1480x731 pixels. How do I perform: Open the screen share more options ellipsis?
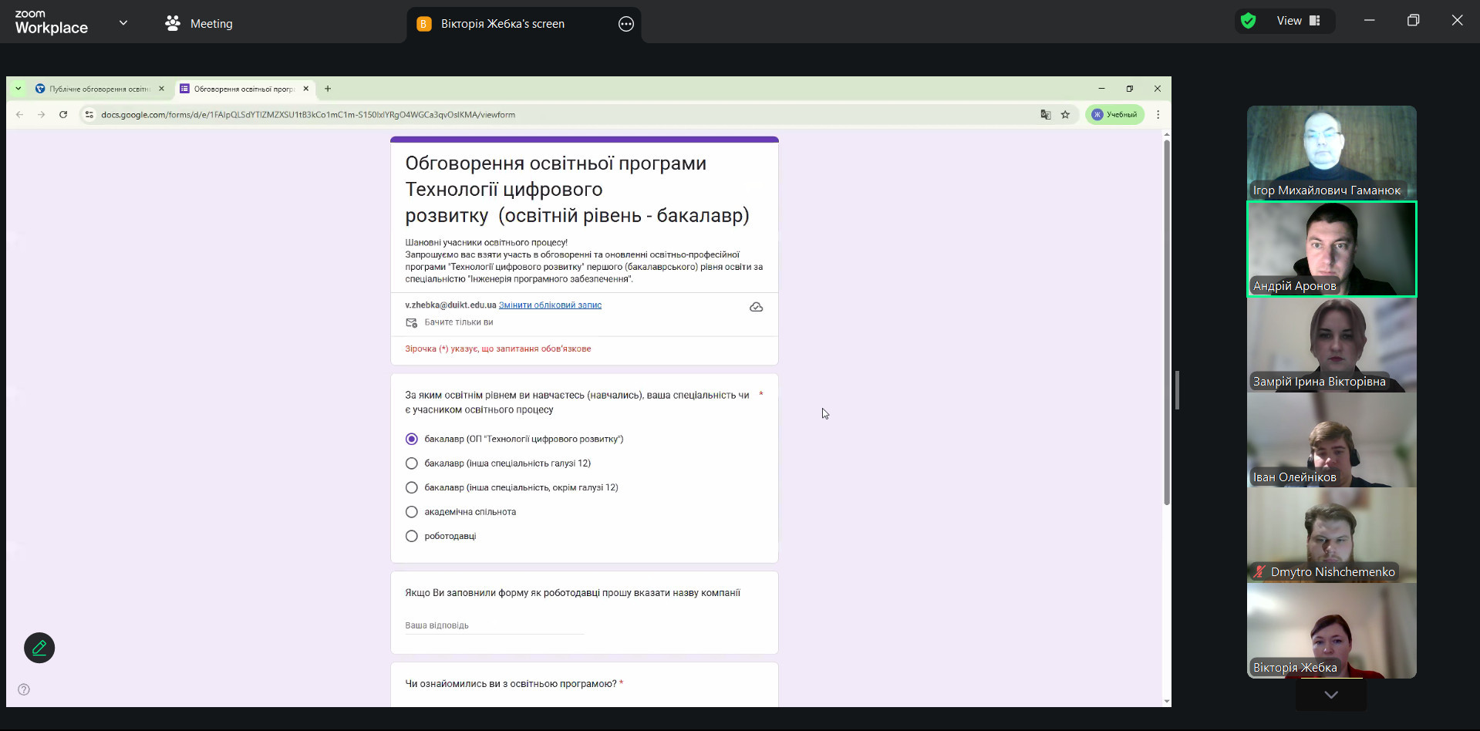point(625,24)
